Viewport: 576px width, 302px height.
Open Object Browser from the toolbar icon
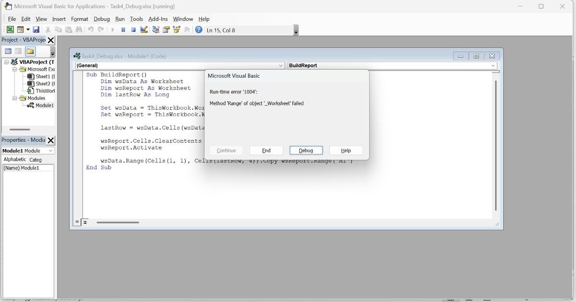pyautogui.click(x=177, y=30)
